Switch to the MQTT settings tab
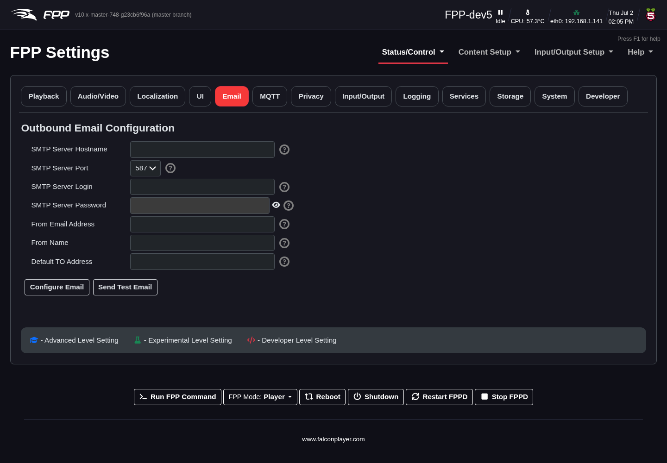Screen dimensions: 667x463 pos(270,96)
